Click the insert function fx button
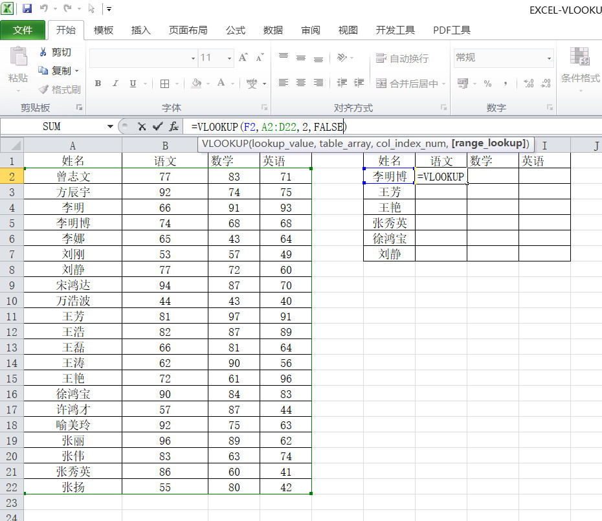This screenshot has height=521, width=602. pos(173,126)
